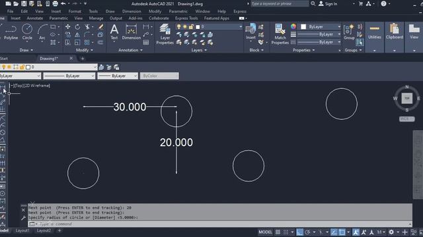Select the Polyline tool
This screenshot has width=423, height=237.
[11, 32]
